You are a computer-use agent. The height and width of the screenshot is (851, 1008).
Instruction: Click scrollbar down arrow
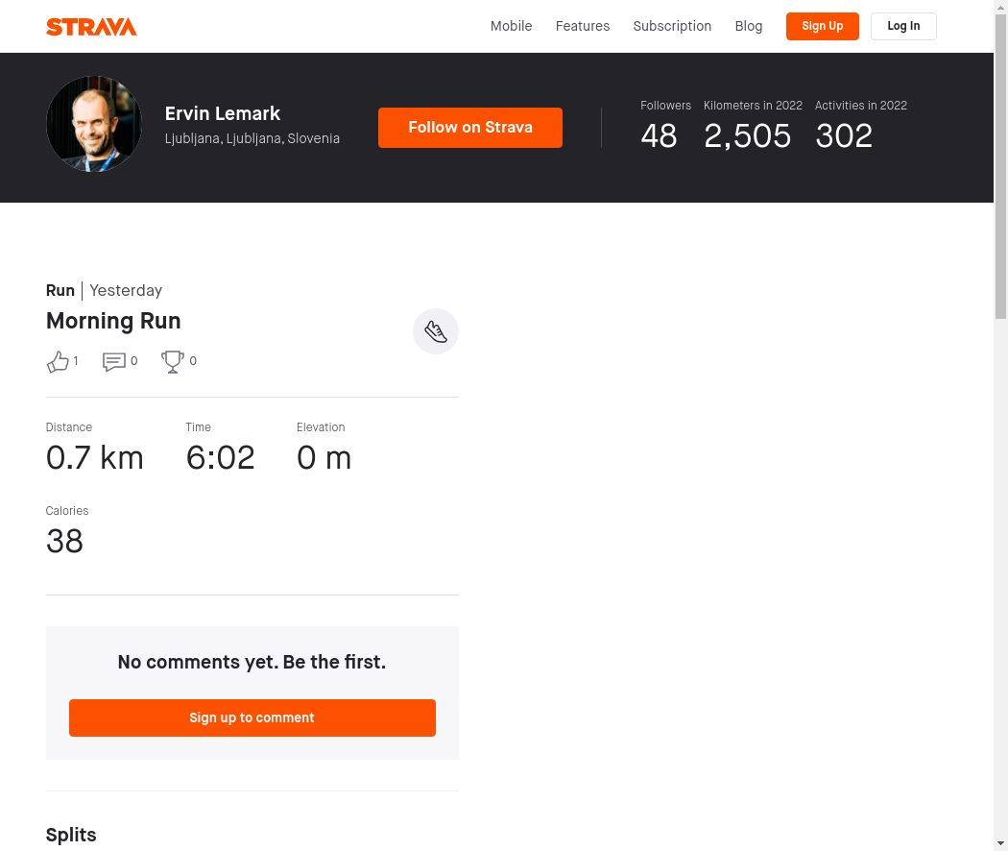(1000, 843)
